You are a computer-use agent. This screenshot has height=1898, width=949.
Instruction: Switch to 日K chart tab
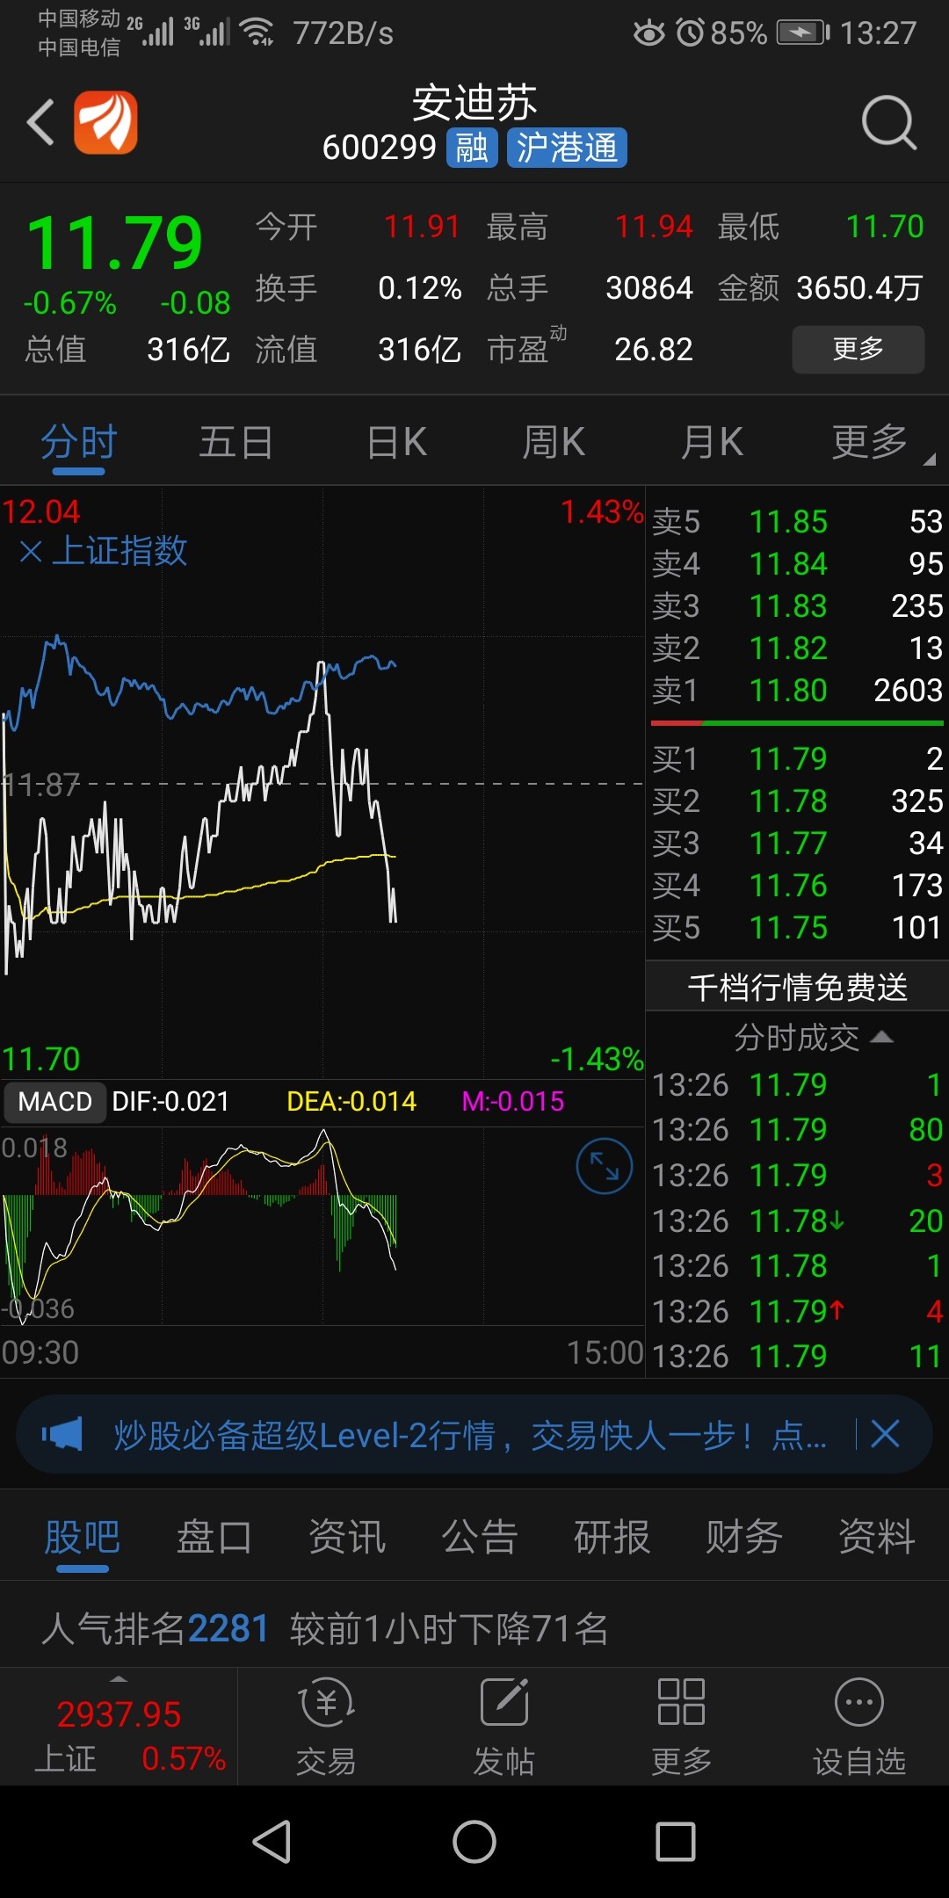pyautogui.click(x=397, y=442)
